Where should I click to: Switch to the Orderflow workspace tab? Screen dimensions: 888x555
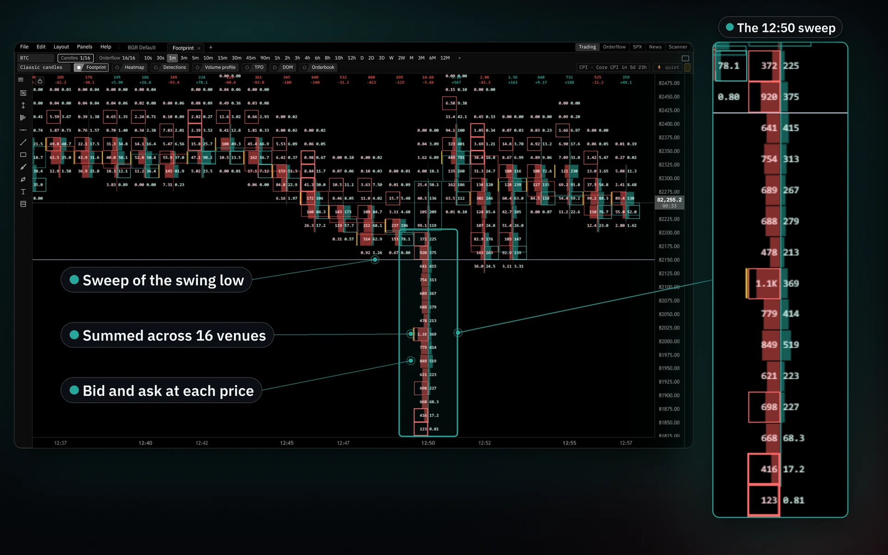(614, 47)
